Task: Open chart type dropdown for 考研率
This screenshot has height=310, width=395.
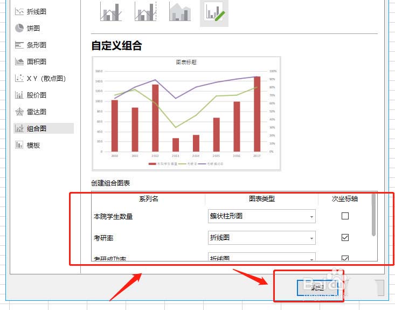Action: [262, 237]
